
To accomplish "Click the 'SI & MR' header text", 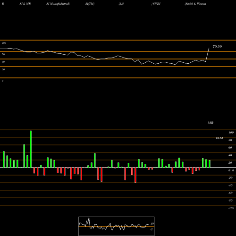I will [x=25, y=4].
